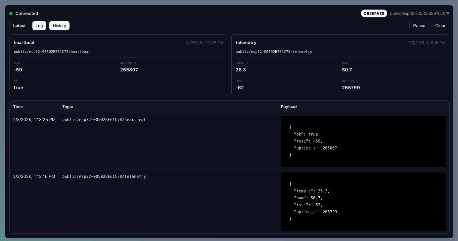Select the heartbeat card title

[24, 43]
